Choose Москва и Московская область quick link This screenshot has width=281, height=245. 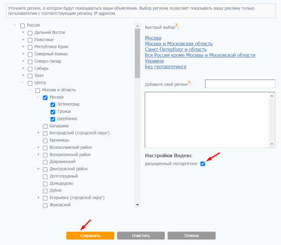179,44
